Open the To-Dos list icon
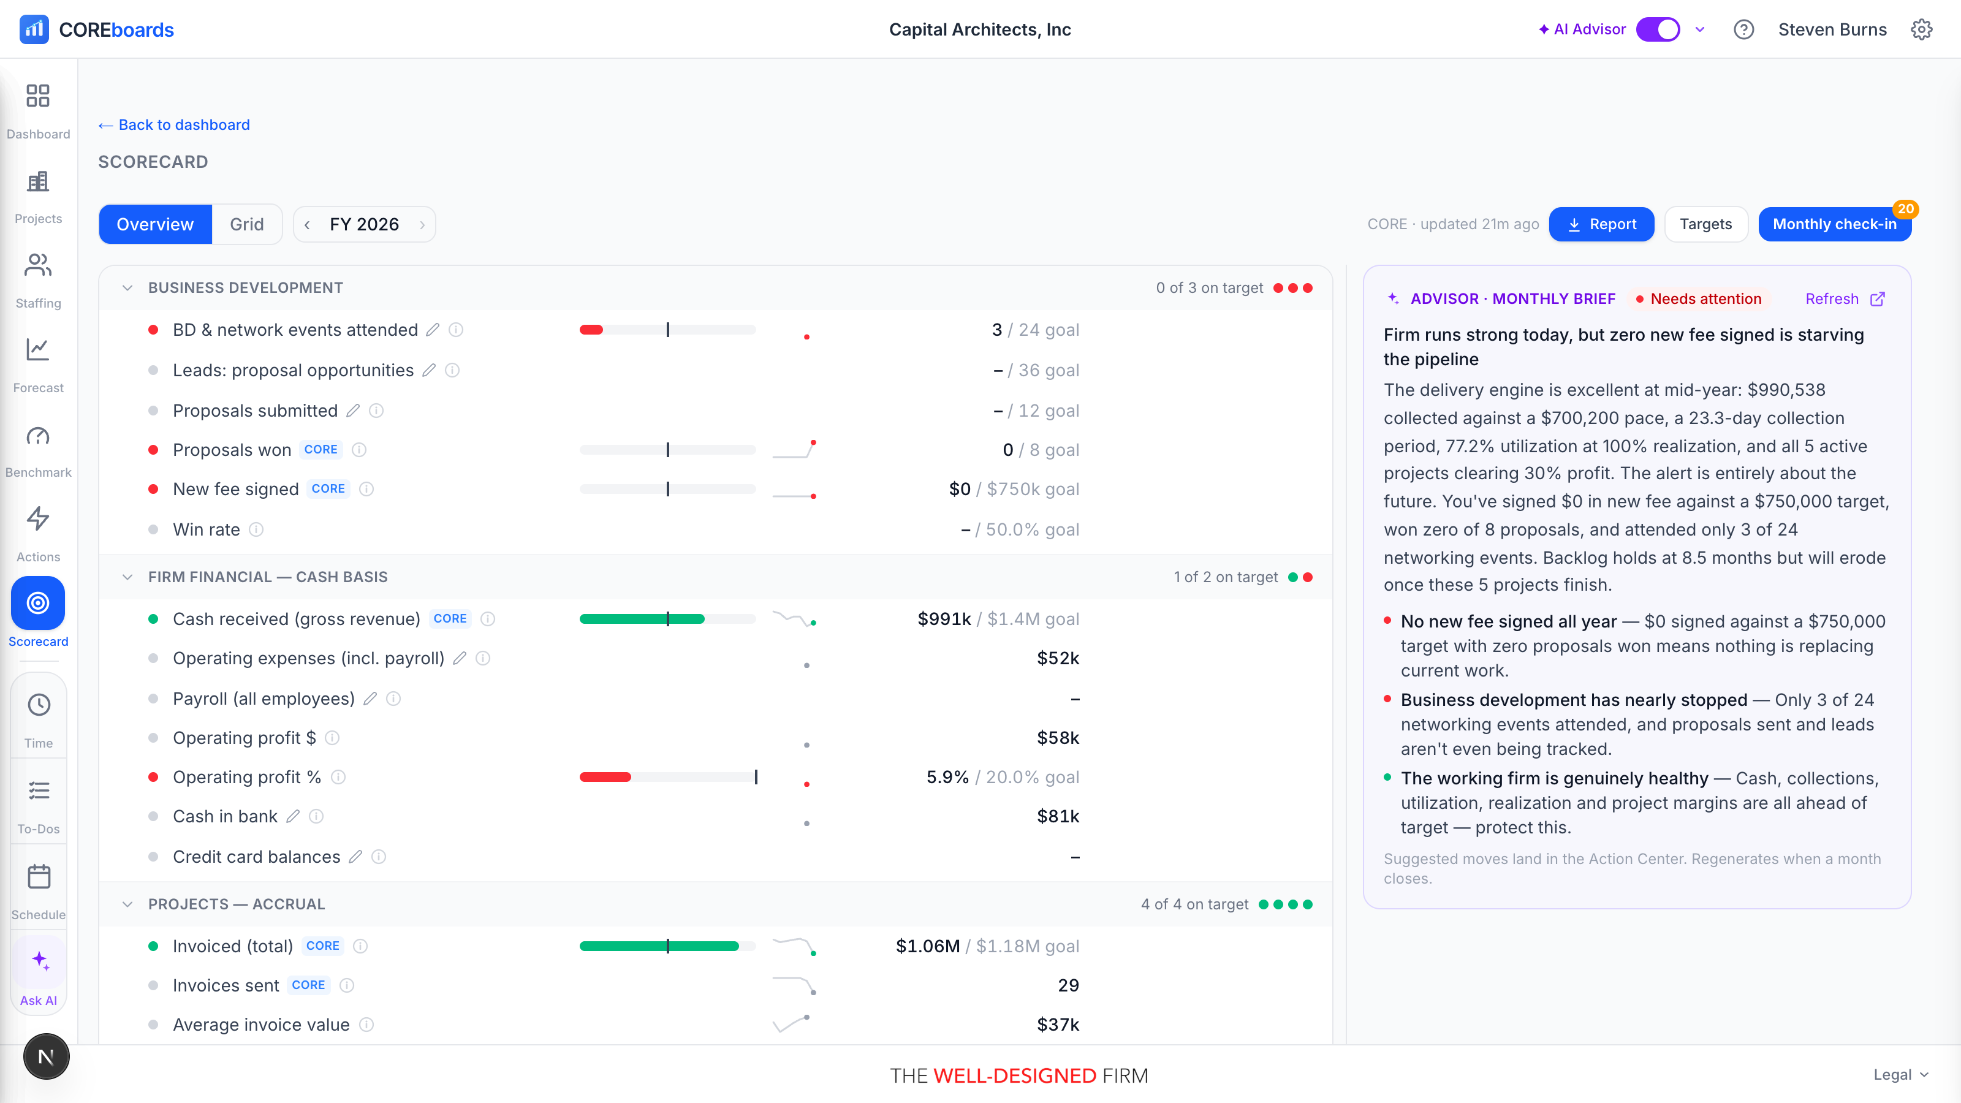 (x=38, y=791)
